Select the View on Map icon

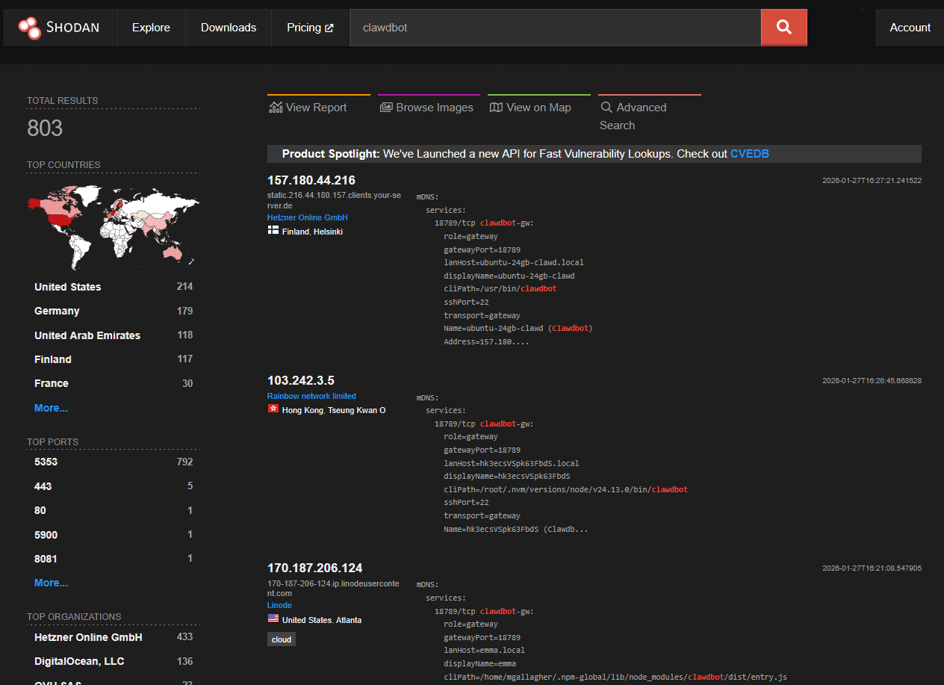pyautogui.click(x=495, y=107)
